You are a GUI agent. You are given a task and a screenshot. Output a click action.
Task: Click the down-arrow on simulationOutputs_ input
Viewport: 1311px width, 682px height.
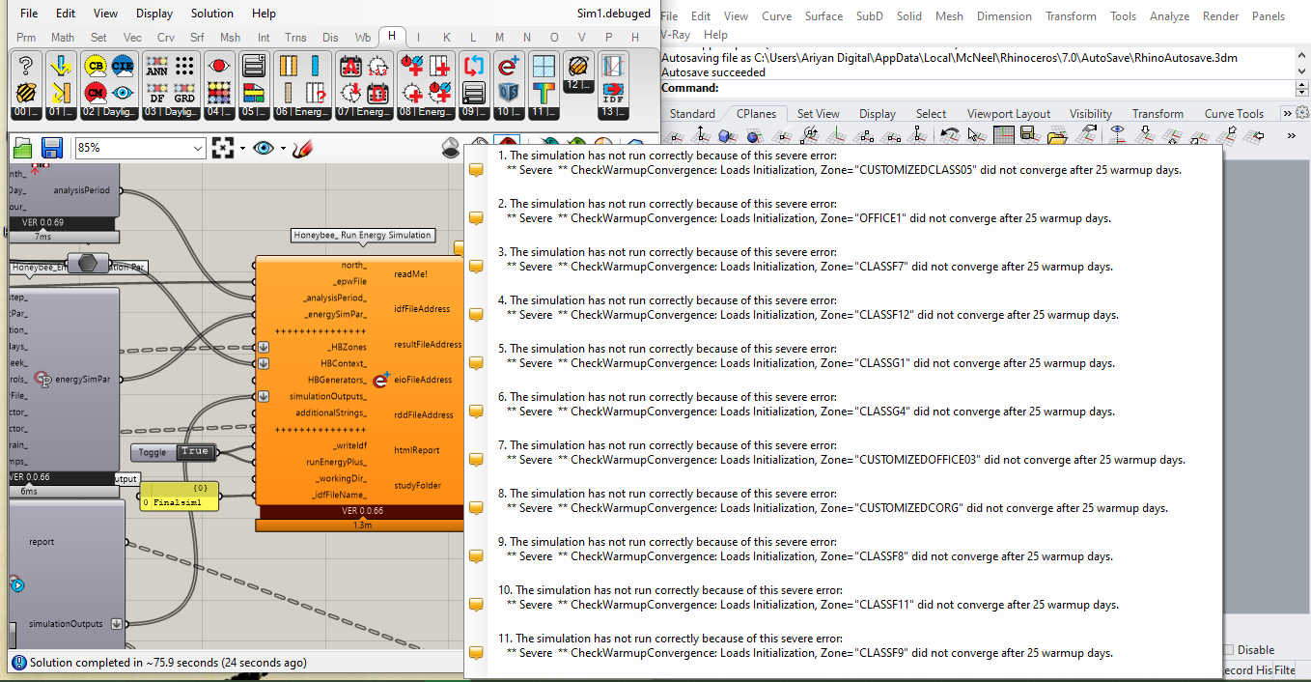(264, 396)
